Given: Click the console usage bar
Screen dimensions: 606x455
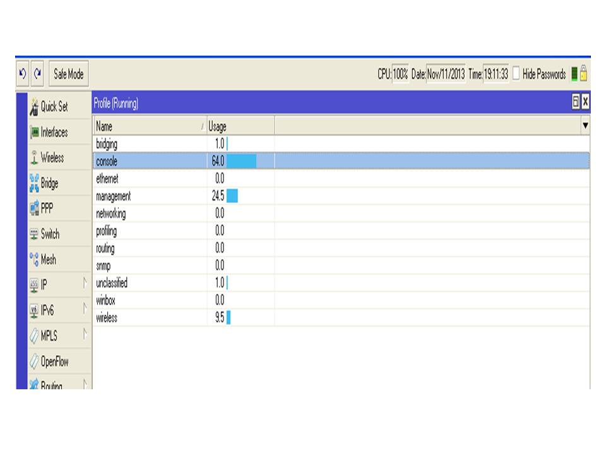Looking at the screenshot, I should click(x=241, y=161).
